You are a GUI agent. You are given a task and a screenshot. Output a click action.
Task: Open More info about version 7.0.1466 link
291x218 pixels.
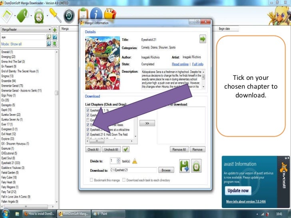[246, 201]
